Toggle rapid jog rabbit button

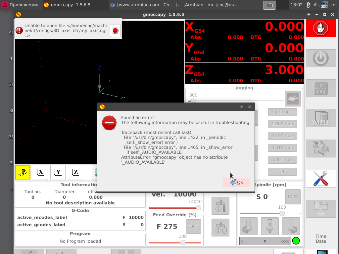(x=293, y=99)
